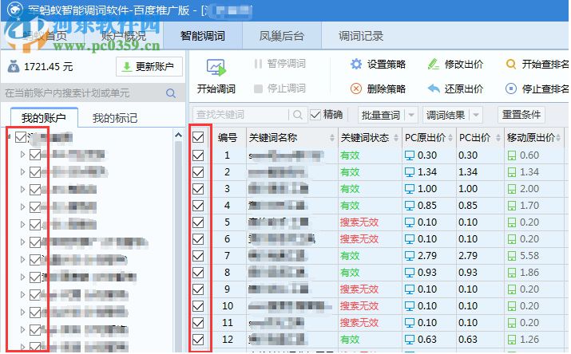Click PC monitor icon in row 1

pyautogui.click(x=410, y=155)
